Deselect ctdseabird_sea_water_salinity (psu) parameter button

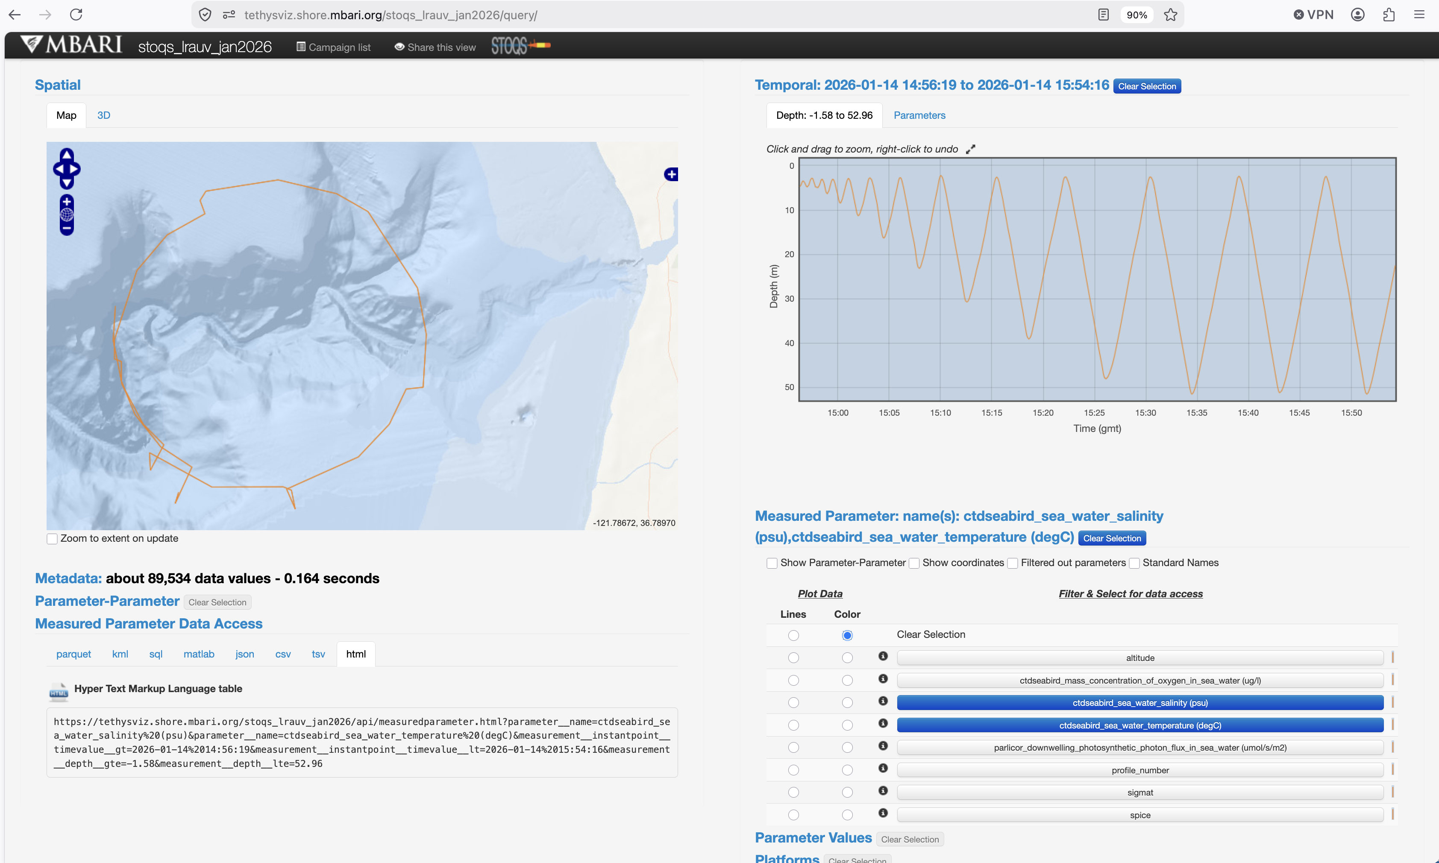click(x=1140, y=703)
